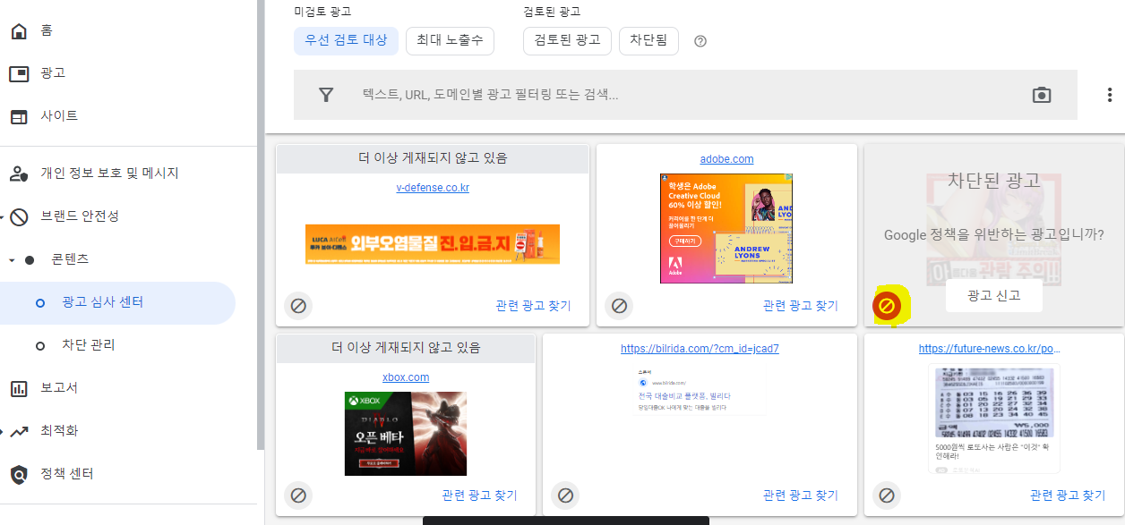This screenshot has height=525, width=1125.
Task: Block the bilrida.com ad
Action: click(565, 495)
